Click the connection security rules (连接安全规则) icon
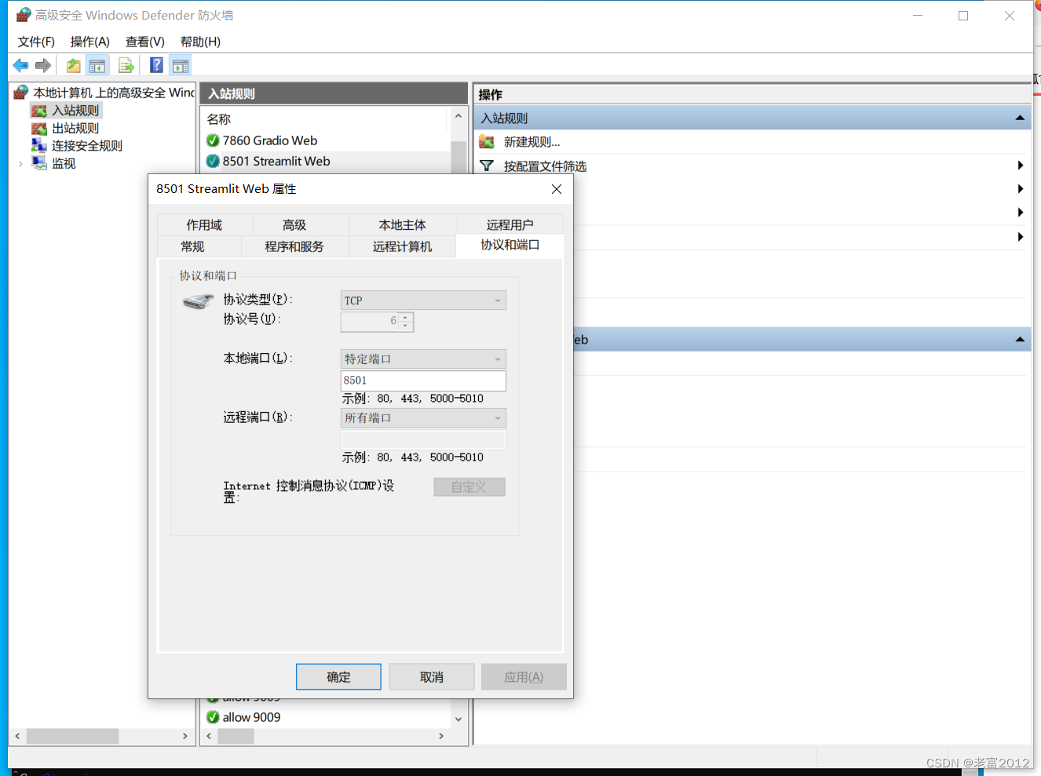This screenshot has height=776, width=1041. point(39,145)
